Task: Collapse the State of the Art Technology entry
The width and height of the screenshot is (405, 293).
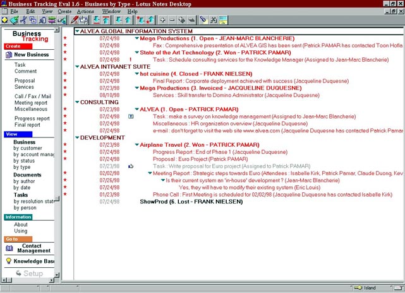Action: 137,52
